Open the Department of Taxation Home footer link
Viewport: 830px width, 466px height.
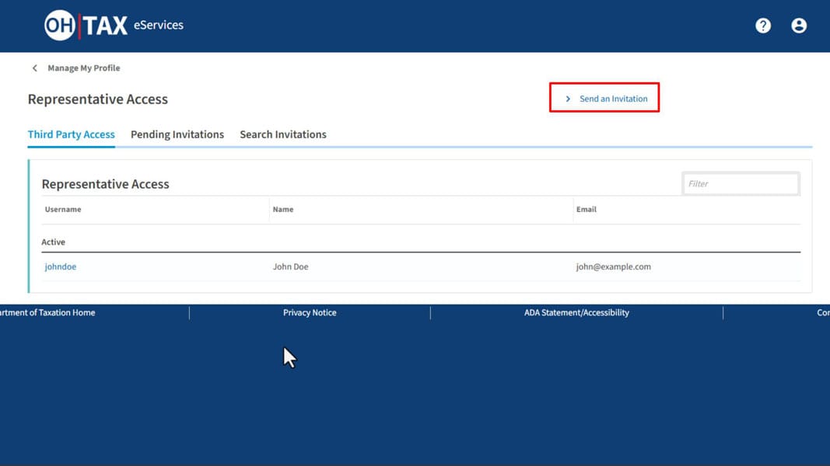[47, 312]
